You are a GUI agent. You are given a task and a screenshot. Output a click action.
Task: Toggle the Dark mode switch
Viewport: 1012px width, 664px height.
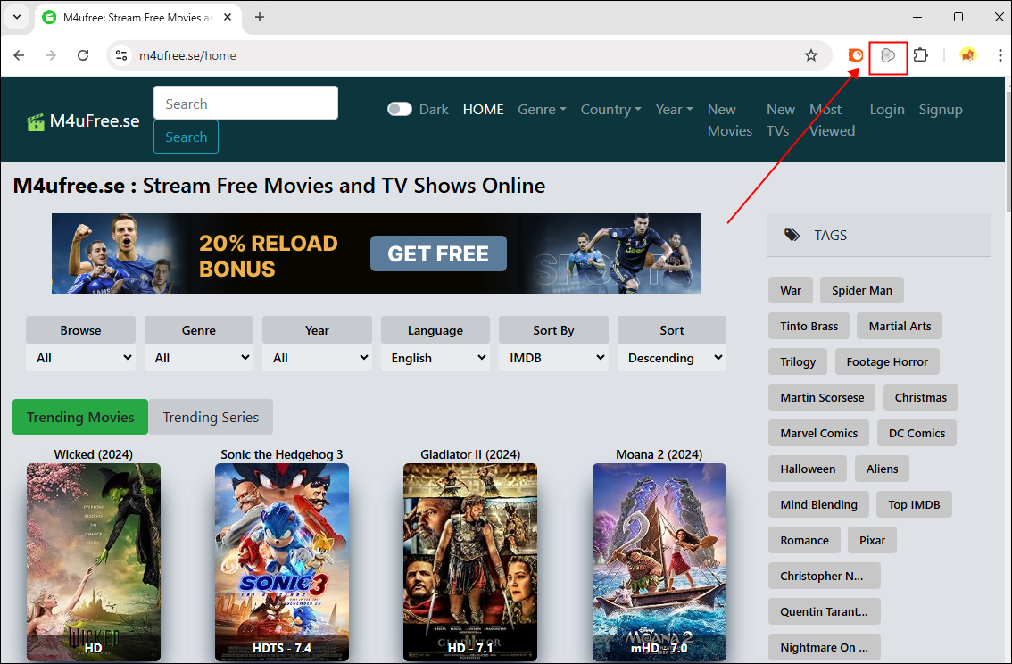[x=399, y=109]
